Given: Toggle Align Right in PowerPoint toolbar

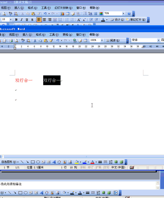Looking at the screenshot, I should tap(49, 20).
